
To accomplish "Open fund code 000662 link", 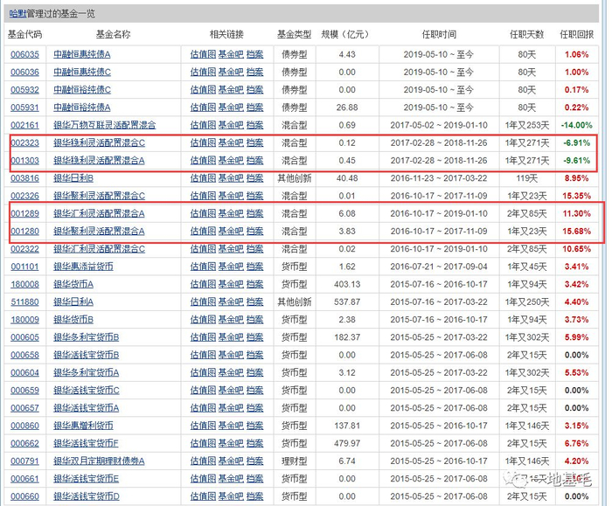I will tap(25, 444).
